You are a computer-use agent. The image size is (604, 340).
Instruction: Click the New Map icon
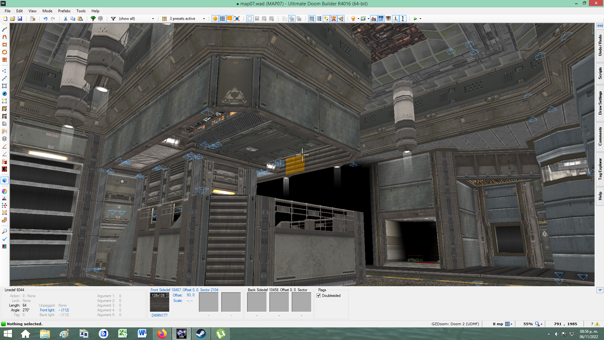coord(5,19)
